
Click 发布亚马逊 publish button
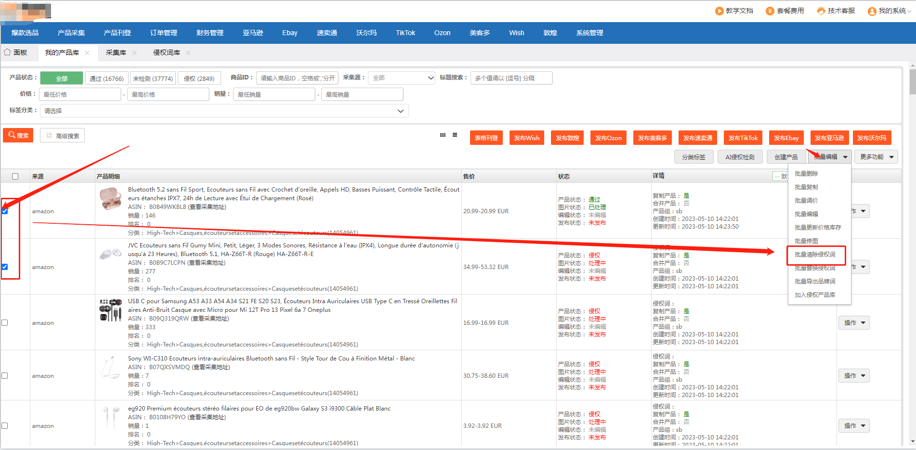tap(829, 138)
